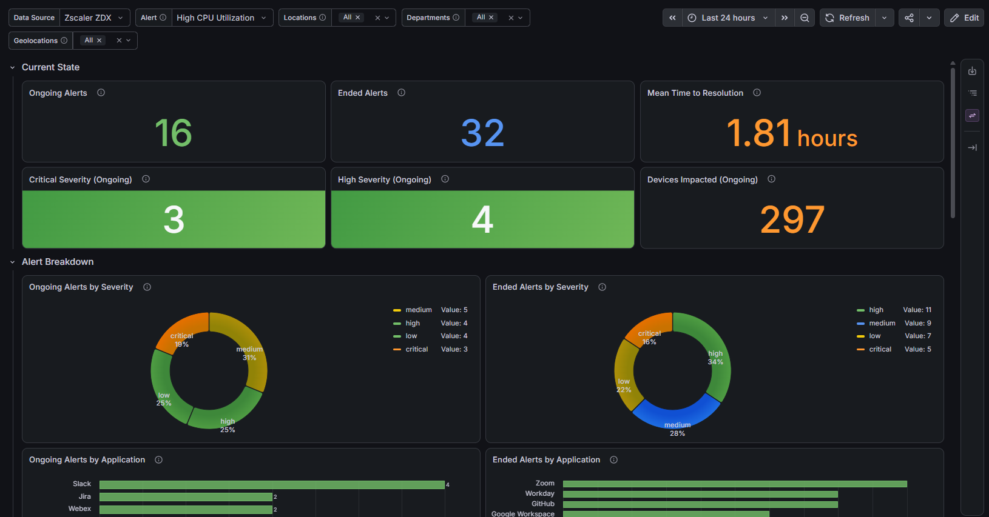The height and width of the screenshot is (517, 989).
Task: Show info for Ended Alerts panel
Action: coord(402,93)
